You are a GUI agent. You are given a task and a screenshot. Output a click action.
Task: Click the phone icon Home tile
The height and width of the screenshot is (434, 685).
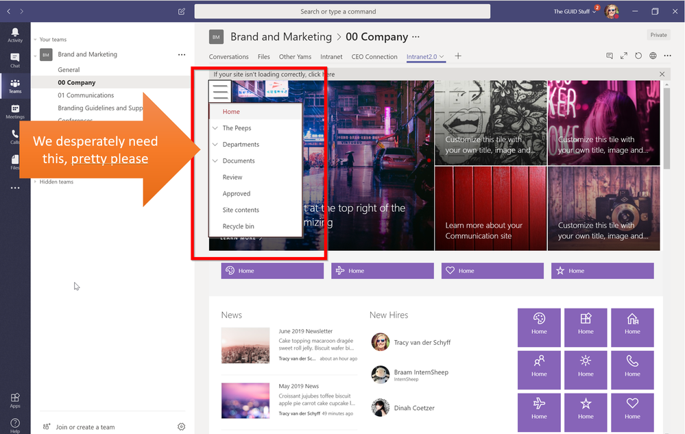(x=632, y=370)
